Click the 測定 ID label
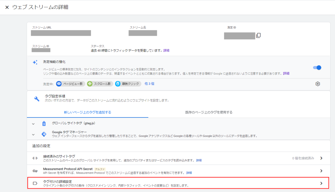 pos(232,28)
